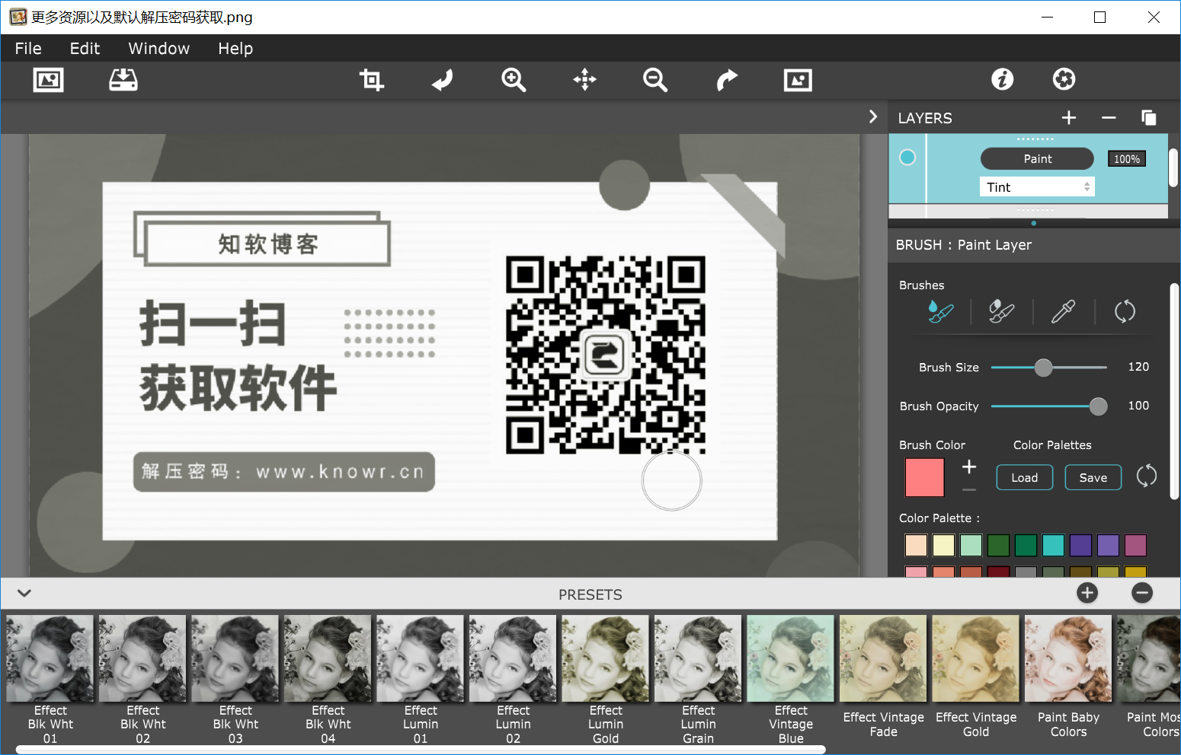The width and height of the screenshot is (1181, 755).
Task: Zoom out with magnifier minus icon
Action: coord(655,80)
